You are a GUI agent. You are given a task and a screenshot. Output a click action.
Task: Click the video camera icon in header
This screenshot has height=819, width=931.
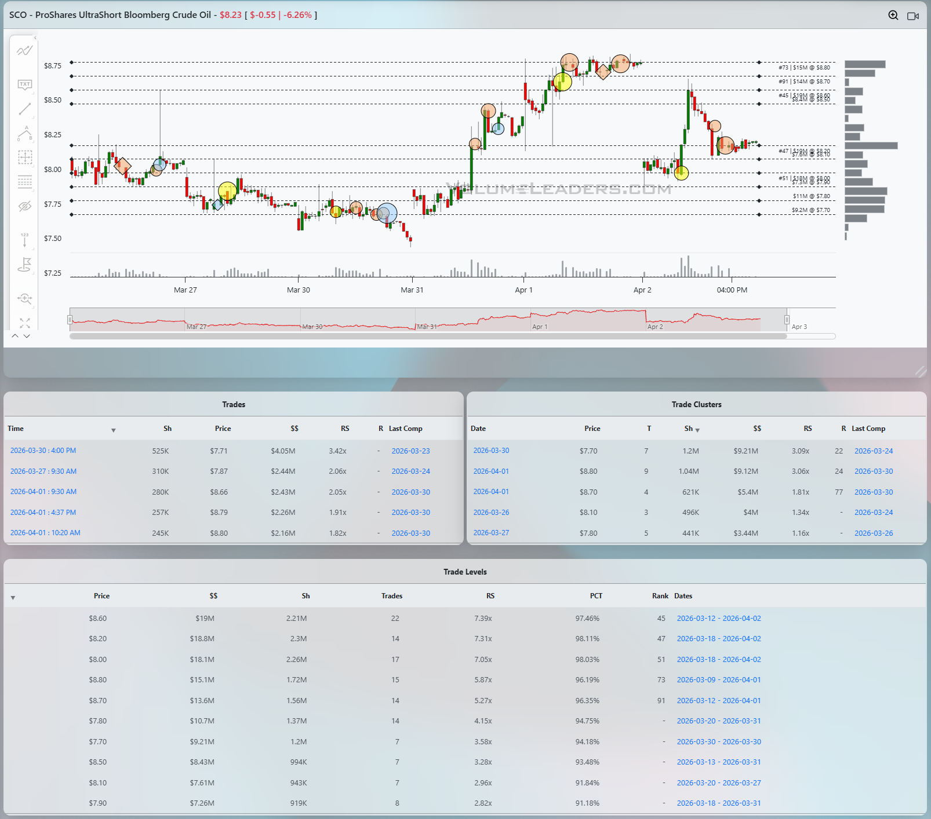click(913, 16)
